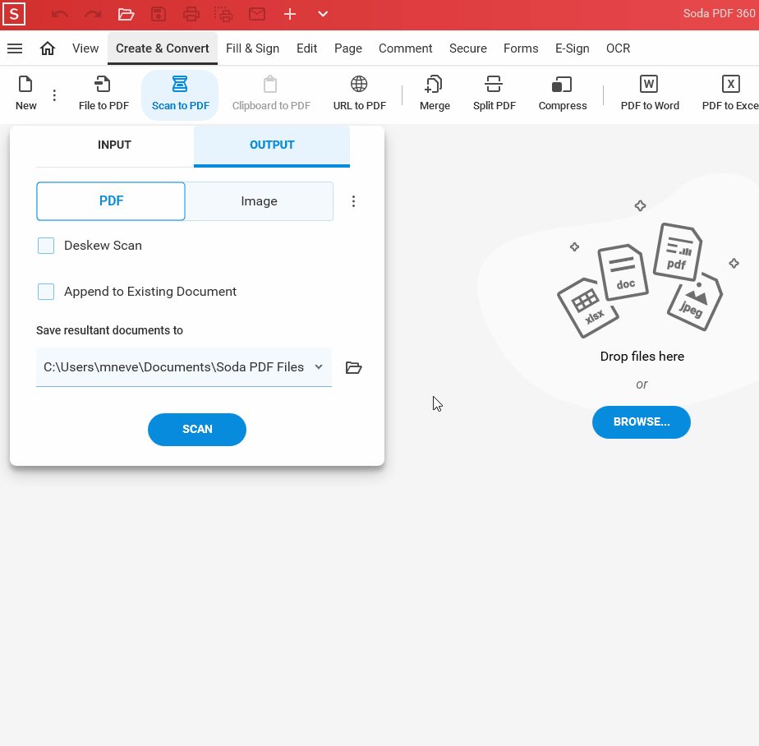Click the PDF to Word tool
759x746 pixels.
(650, 94)
